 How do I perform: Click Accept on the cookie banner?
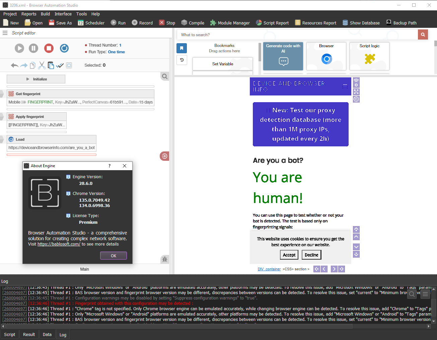289,255
